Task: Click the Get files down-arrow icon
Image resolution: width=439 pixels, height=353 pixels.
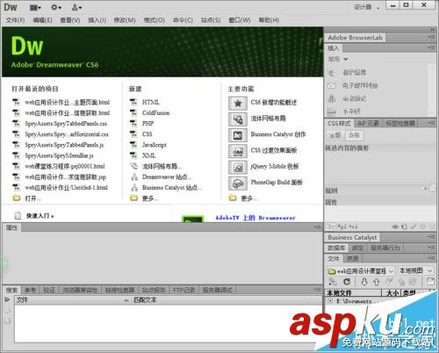Action: click(x=364, y=282)
